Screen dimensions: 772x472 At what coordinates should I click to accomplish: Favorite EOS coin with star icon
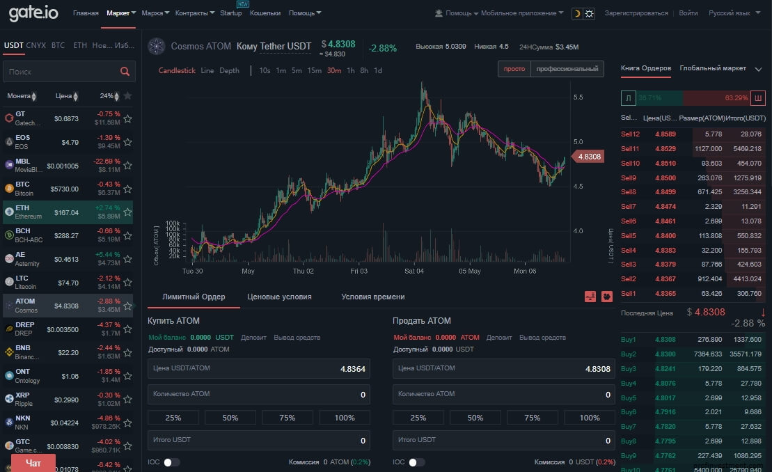127,142
